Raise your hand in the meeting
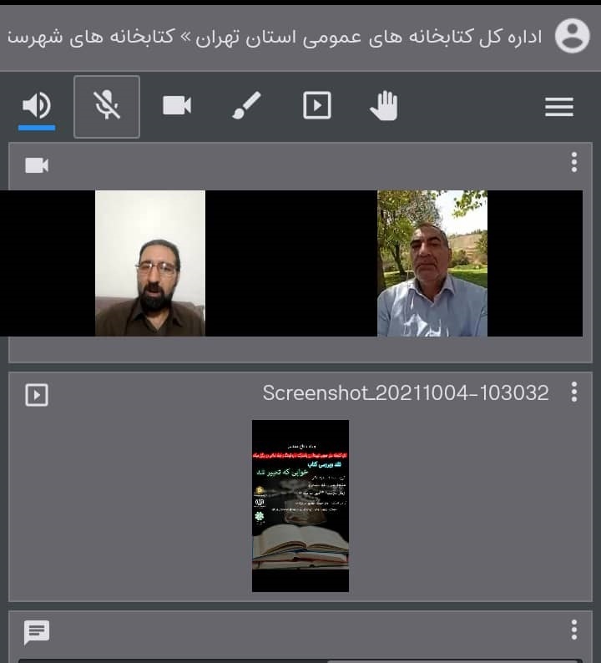Screen dimensions: 601x663 tap(384, 106)
